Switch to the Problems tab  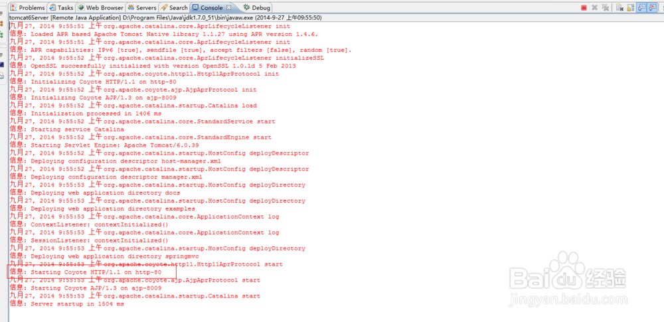click(27, 7)
